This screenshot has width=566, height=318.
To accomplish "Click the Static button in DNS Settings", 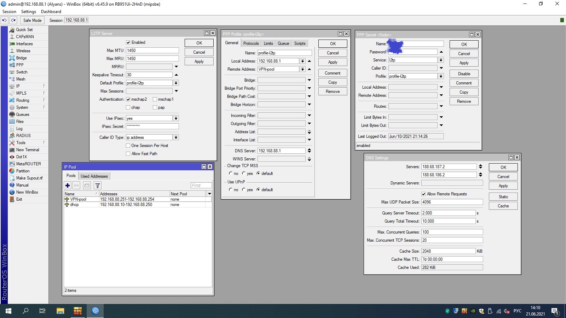I will tap(503, 197).
